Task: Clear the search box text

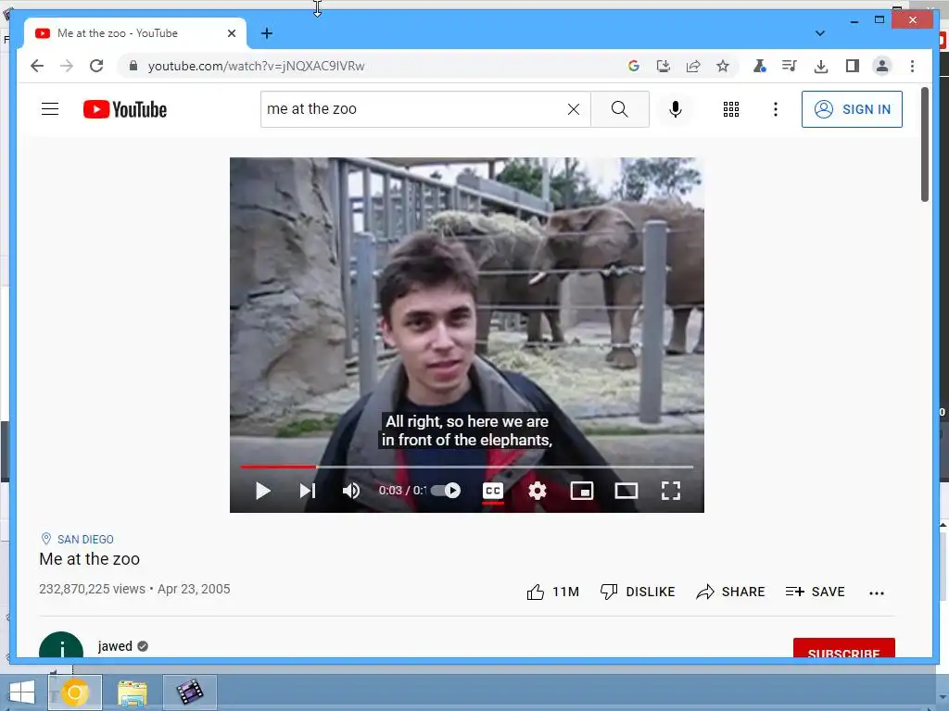Action: [x=573, y=109]
